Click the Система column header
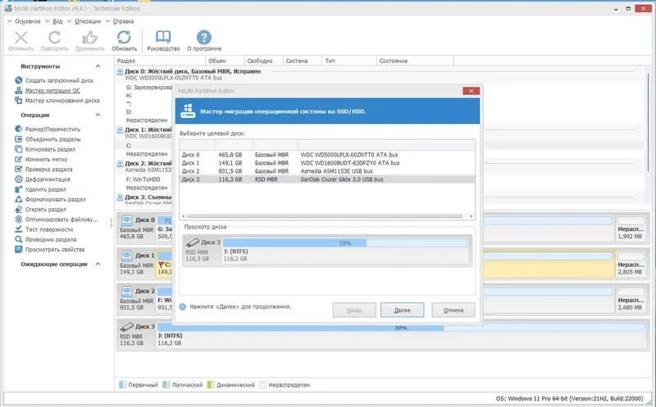 (x=303, y=61)
